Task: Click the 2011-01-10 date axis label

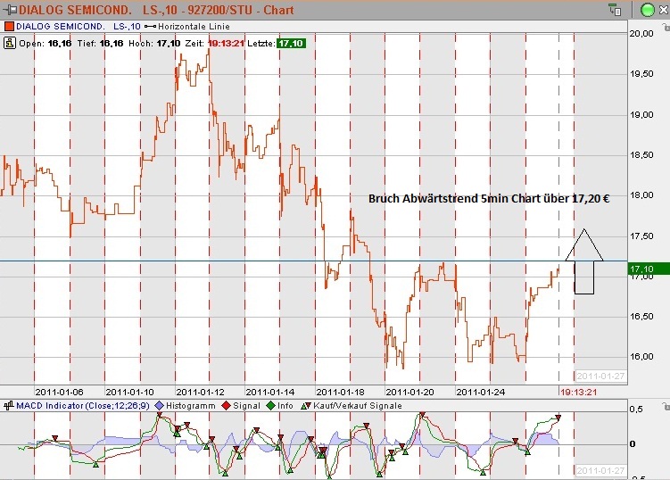Action: pos(130,392)
